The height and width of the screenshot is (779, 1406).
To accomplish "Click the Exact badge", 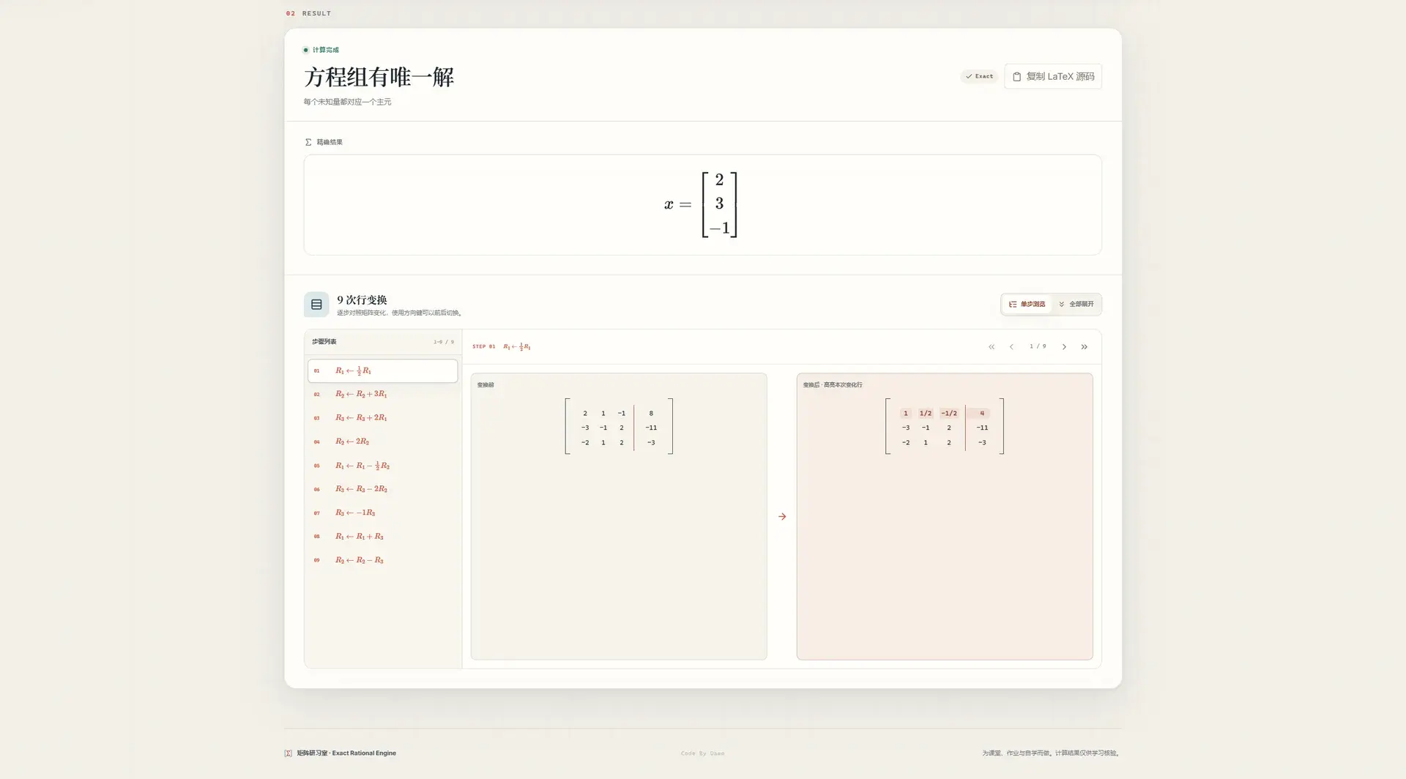I will coord(979,76).
